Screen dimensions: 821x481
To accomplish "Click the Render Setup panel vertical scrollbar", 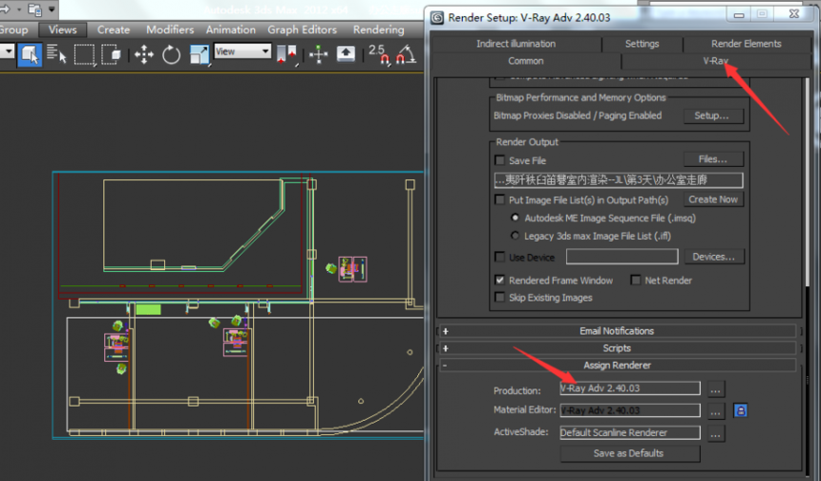I will click(808, 182).
